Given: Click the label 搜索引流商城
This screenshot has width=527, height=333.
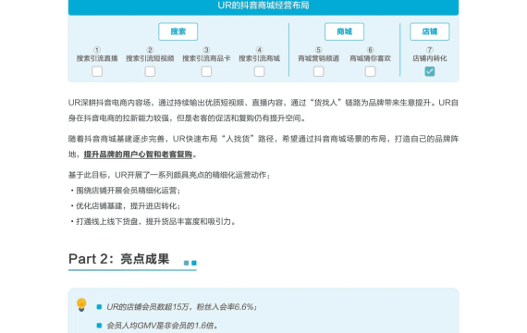Looking at the screenshot, I should [259, 58].
